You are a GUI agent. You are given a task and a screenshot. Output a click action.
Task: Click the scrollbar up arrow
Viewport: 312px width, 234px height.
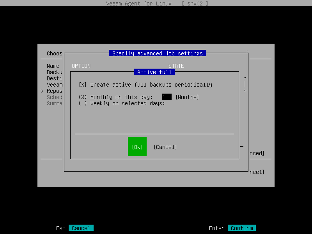(x=245, y=78)
